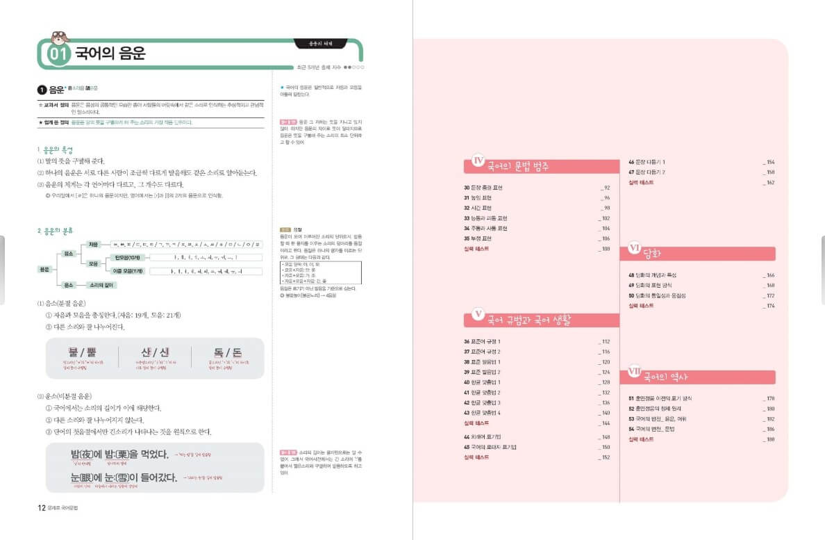Click the boxed syllable-type list in sidebar
The width and height of the screenshot is (825, 540).
320,272
